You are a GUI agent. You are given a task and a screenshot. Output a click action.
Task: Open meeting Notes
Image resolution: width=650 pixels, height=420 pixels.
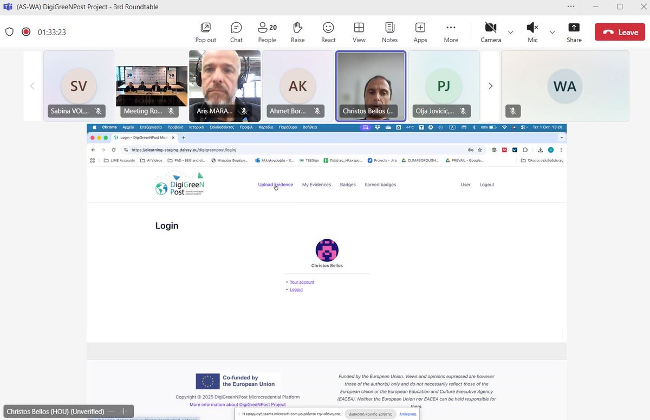click(x=389, y=32)
